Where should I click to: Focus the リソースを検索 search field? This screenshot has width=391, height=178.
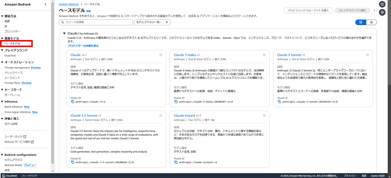(x=96, y=22)
